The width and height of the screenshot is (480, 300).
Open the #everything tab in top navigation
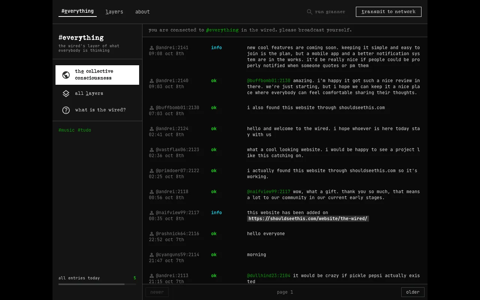(78, 11)
